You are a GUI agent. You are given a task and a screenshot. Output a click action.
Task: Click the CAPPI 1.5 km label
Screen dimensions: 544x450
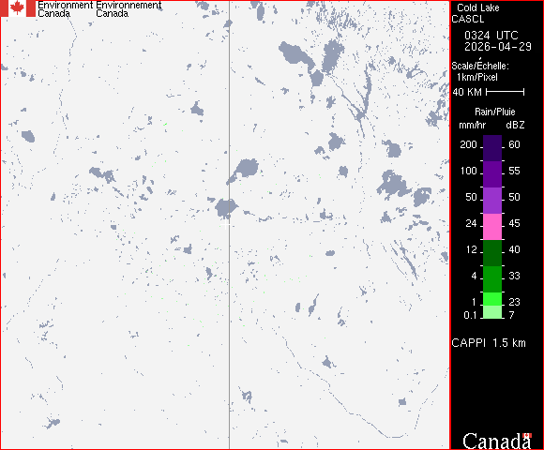pos(489,343)
